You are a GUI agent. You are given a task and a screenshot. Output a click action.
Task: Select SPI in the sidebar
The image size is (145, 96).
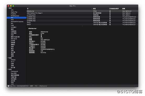[12, 23]
